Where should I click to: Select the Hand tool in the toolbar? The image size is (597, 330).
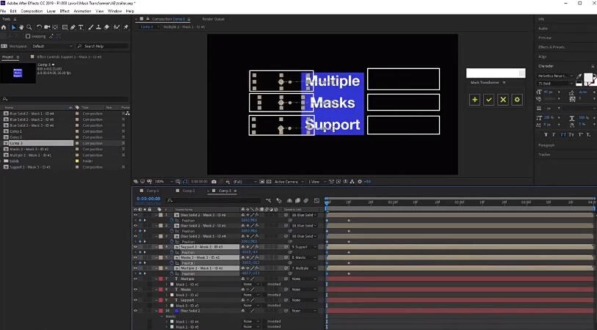pyautogui.click(x=21, y=27)
